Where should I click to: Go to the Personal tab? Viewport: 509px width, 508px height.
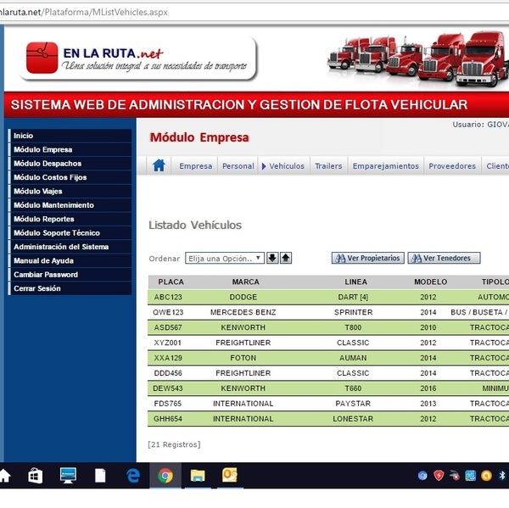(238, 166)
